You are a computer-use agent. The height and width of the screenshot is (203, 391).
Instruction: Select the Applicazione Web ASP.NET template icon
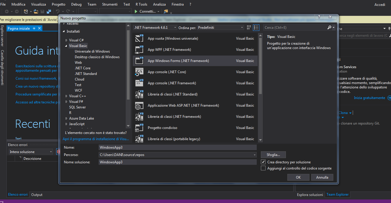139,105
